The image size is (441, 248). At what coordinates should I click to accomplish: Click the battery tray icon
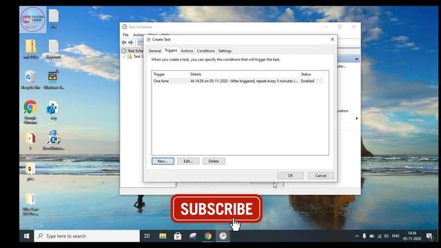click(x=372, y=236)
